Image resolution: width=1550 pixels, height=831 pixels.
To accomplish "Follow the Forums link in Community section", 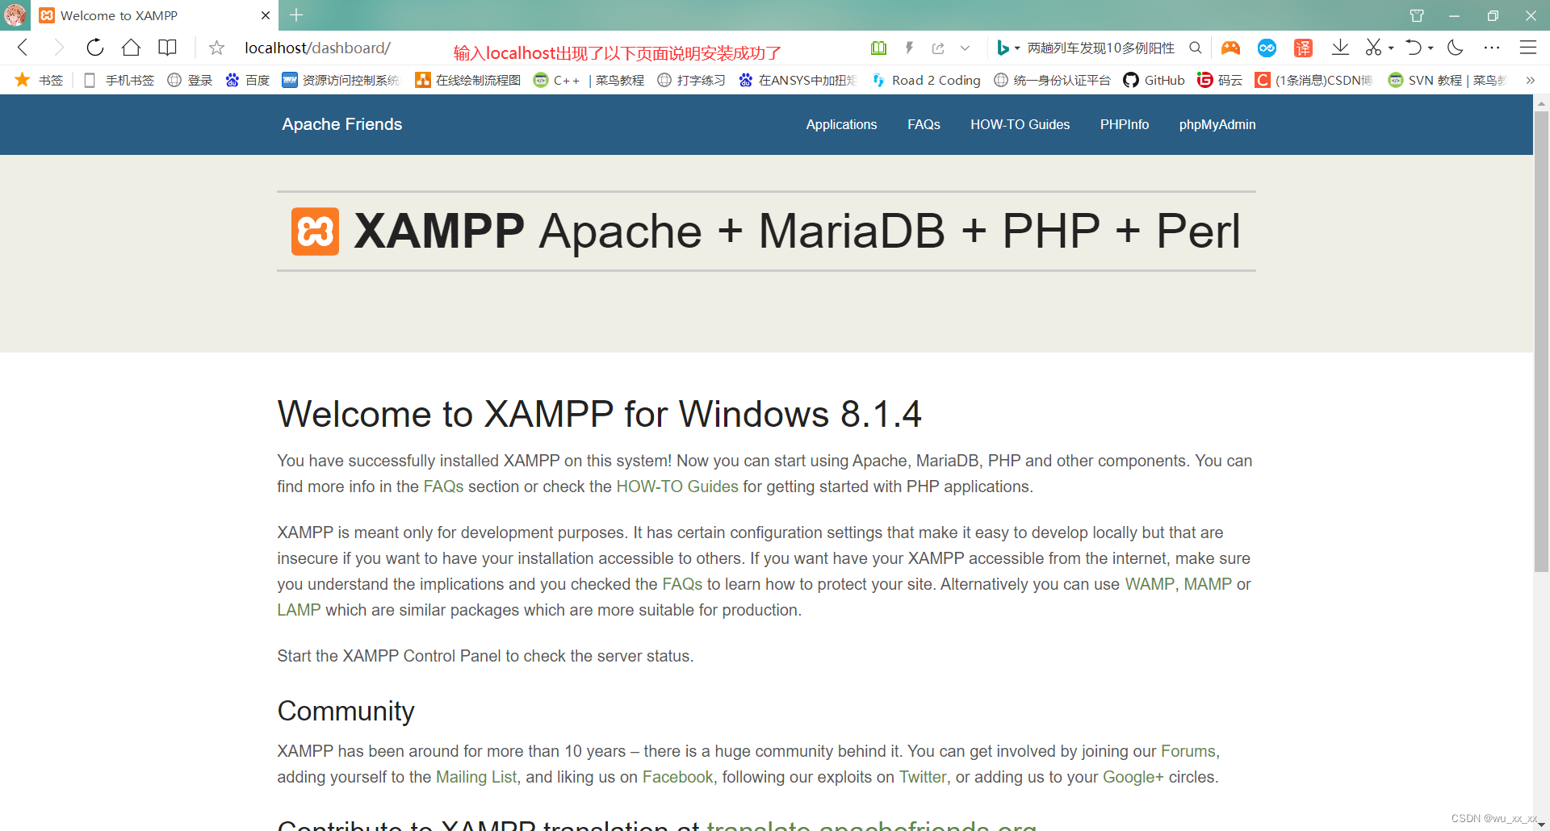I will (x=1187, y=751).
